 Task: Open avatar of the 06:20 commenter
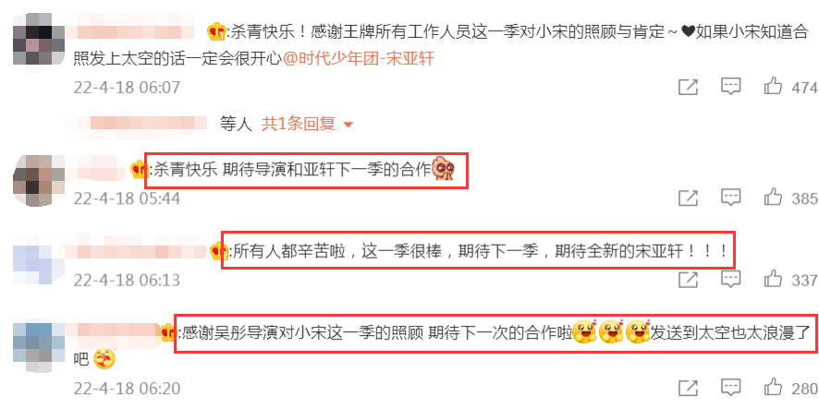(38, 347)
